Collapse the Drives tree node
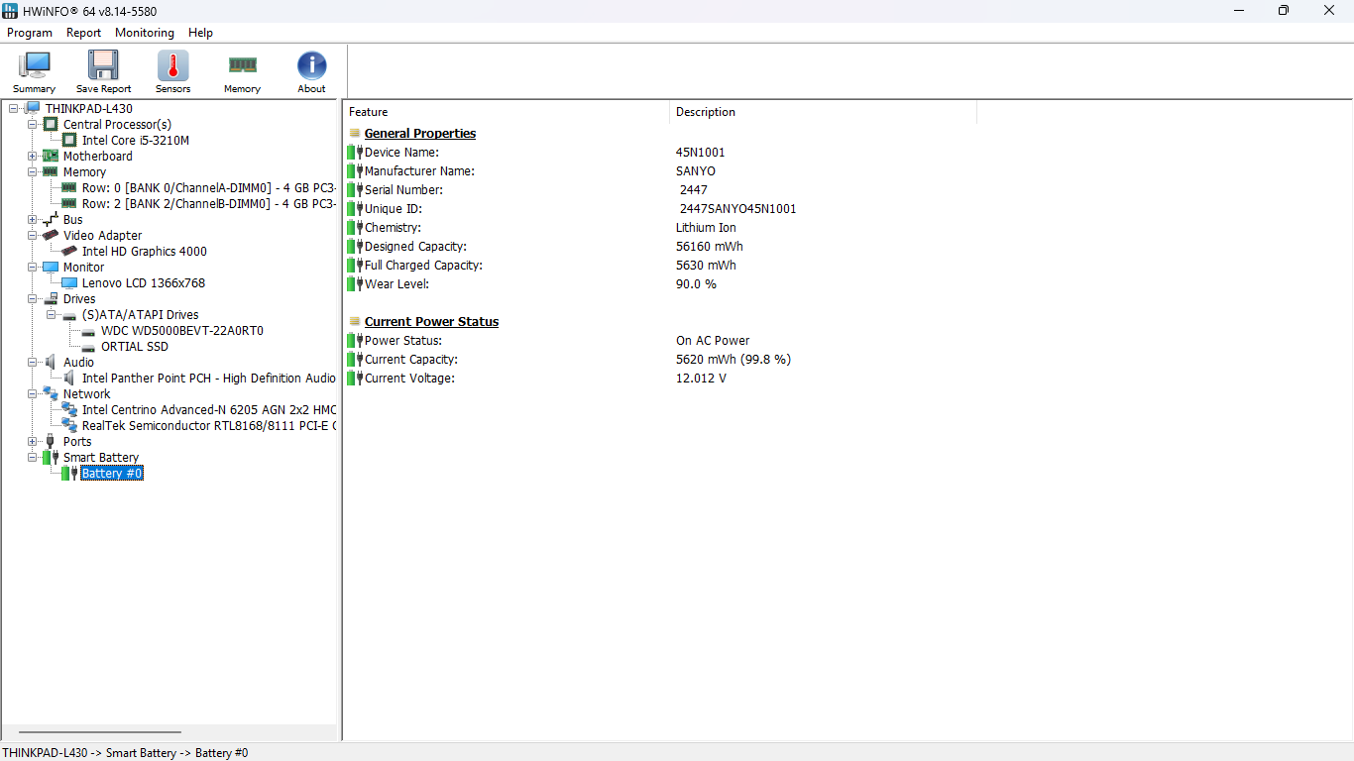The height and width of the screenshot is (761, 1354). click(x=33, y=298)
